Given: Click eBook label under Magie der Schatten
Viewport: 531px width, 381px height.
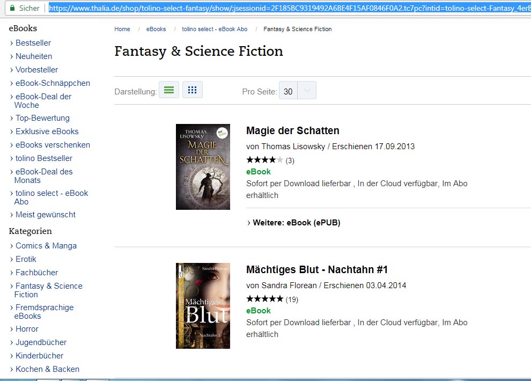Looking at the screenshot, I should pyautogui.click(x=259, y=172).
